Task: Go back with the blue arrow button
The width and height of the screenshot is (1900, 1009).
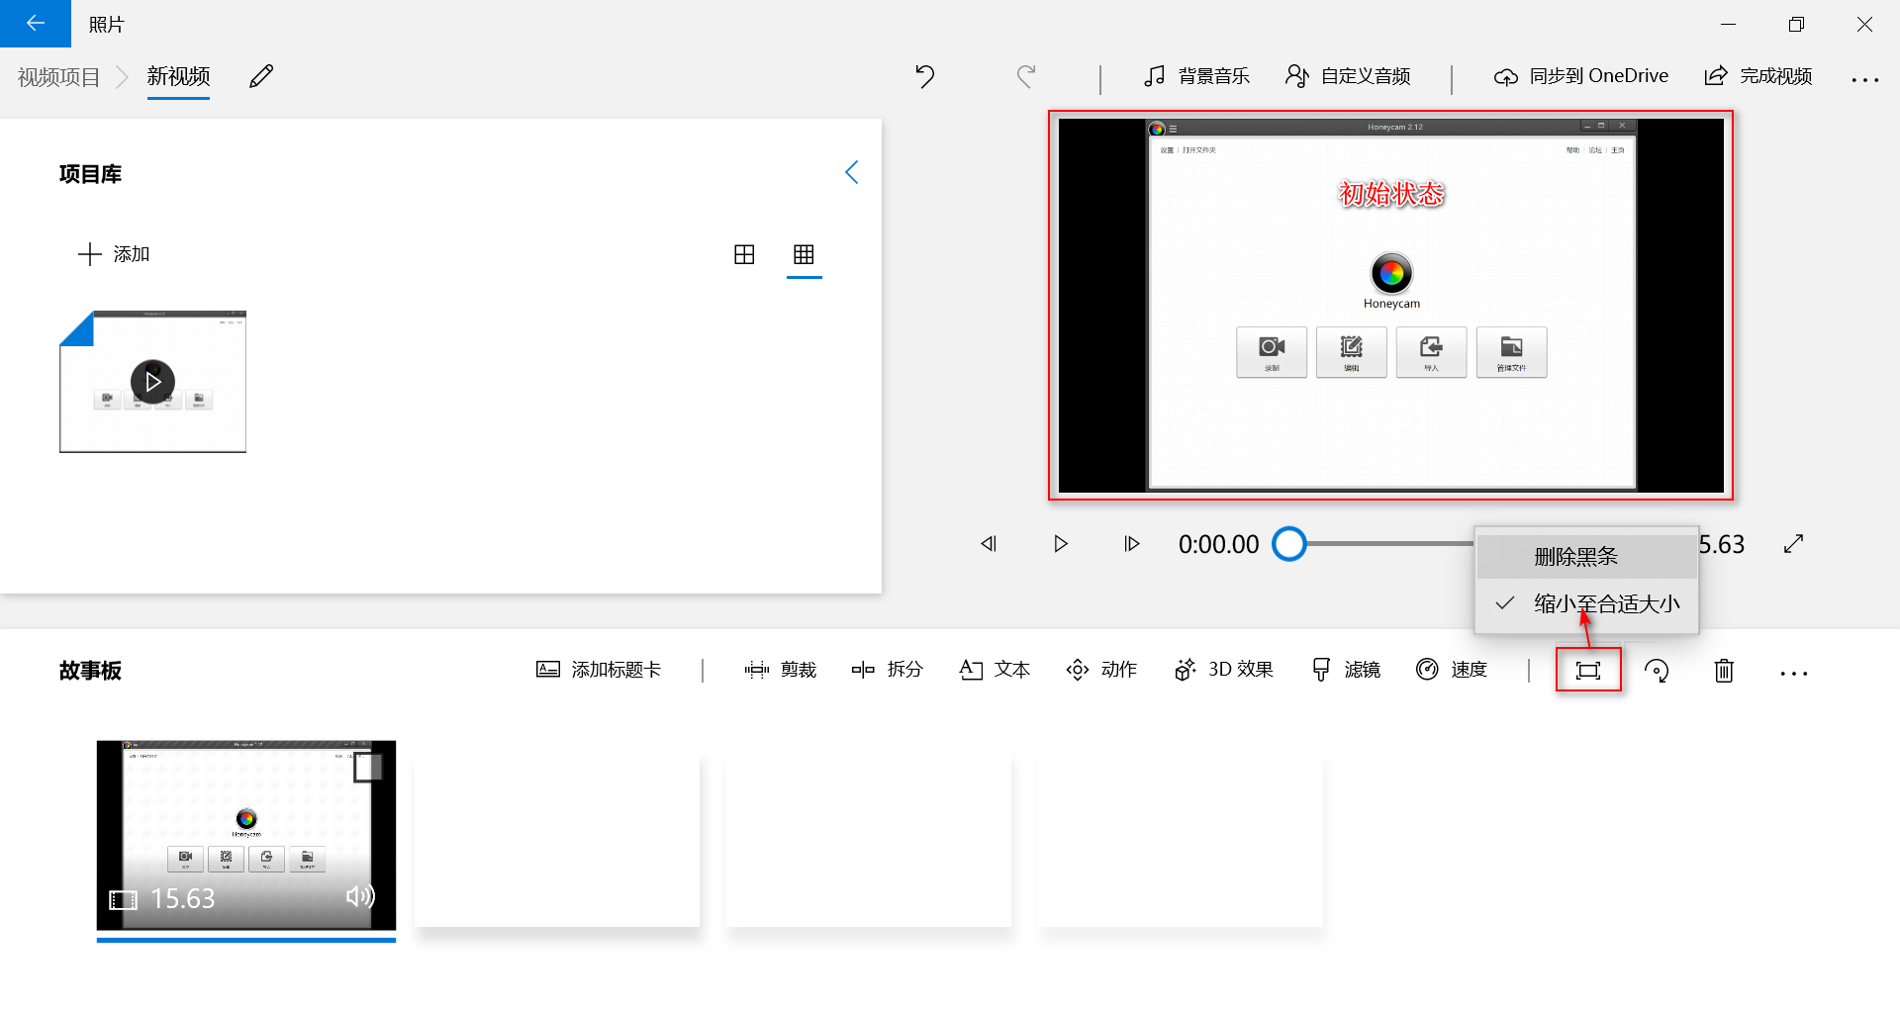Action: pyautogui.click(x=36, y=24)
